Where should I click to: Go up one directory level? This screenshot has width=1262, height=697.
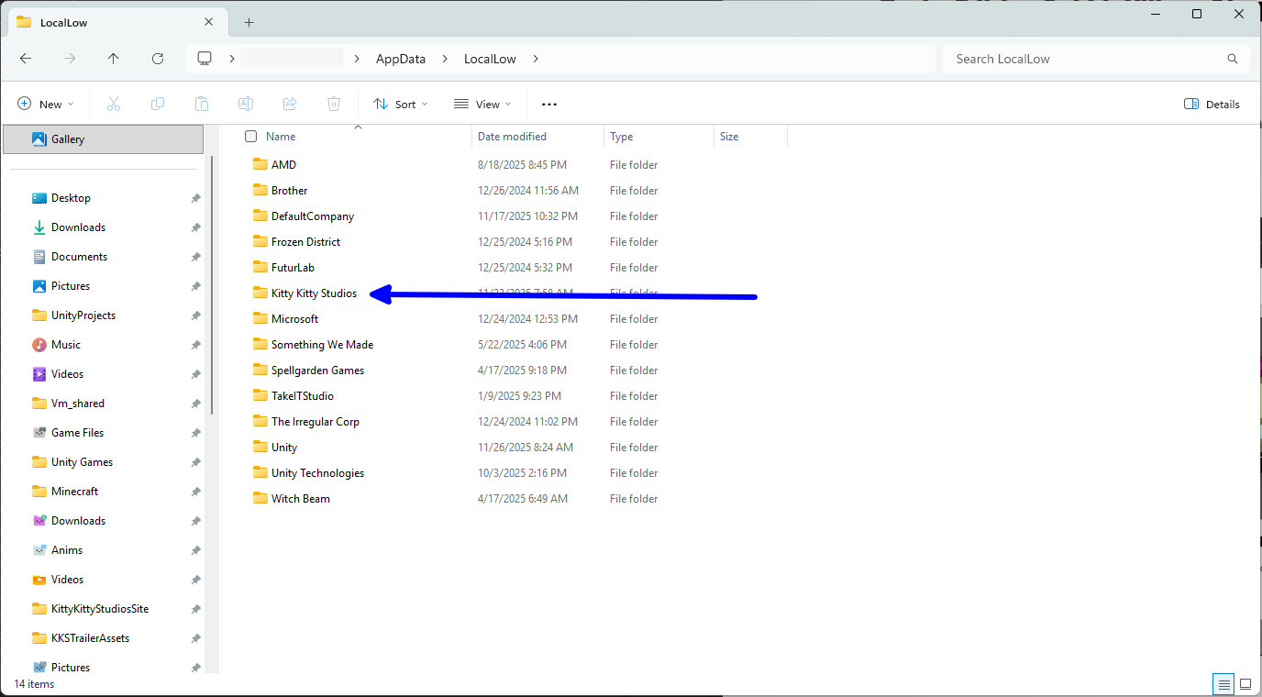pos(113,59)
